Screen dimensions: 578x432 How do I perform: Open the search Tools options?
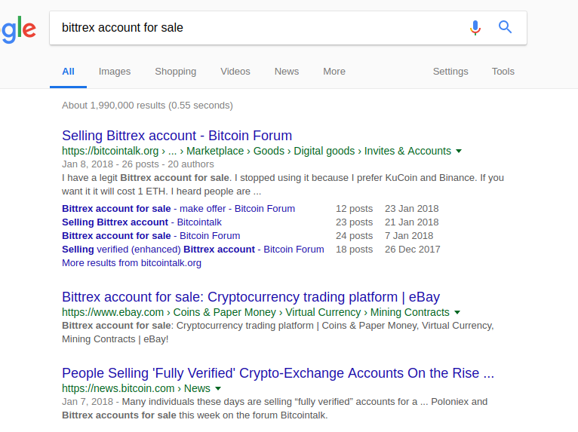tap(503, 72)
